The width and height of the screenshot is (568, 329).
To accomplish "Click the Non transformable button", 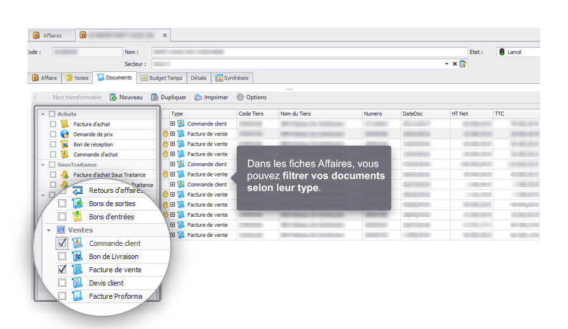I will coord(77,97).
